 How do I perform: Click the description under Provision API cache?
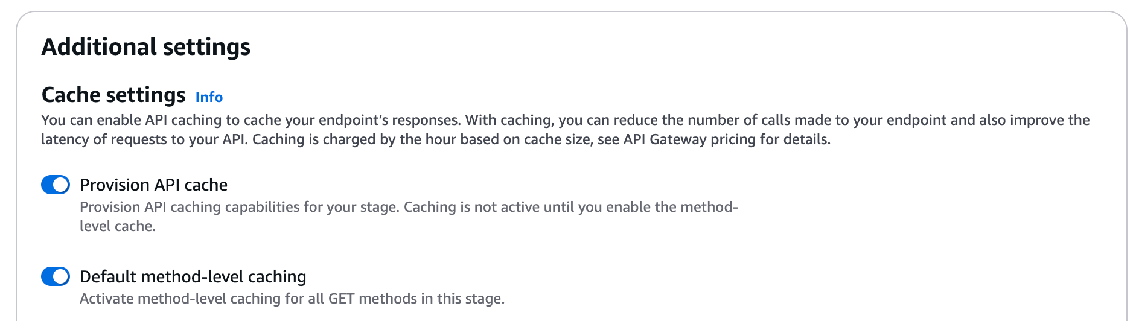pos(408,207)
